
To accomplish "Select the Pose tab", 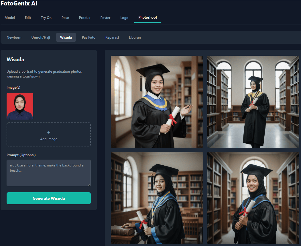I will coord(65,18).
